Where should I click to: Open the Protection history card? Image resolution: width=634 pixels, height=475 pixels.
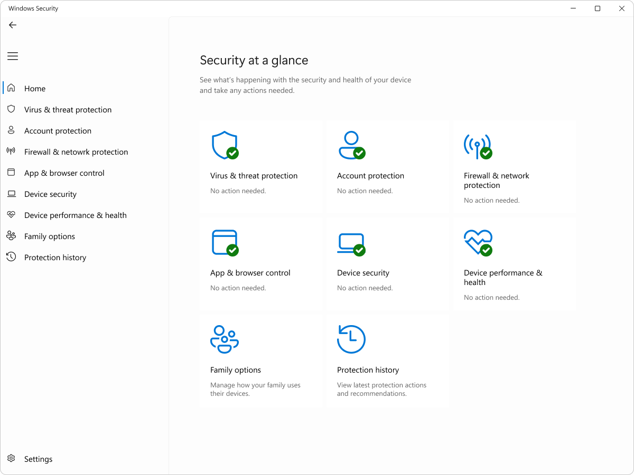pyautogui.click(x=387, y=360)
